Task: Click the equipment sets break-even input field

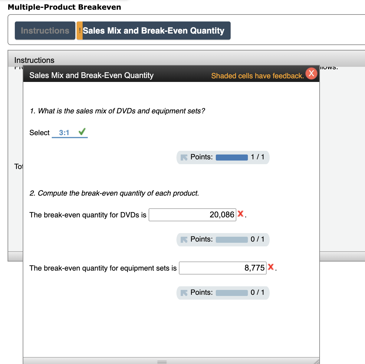Action: coord(222,268)
